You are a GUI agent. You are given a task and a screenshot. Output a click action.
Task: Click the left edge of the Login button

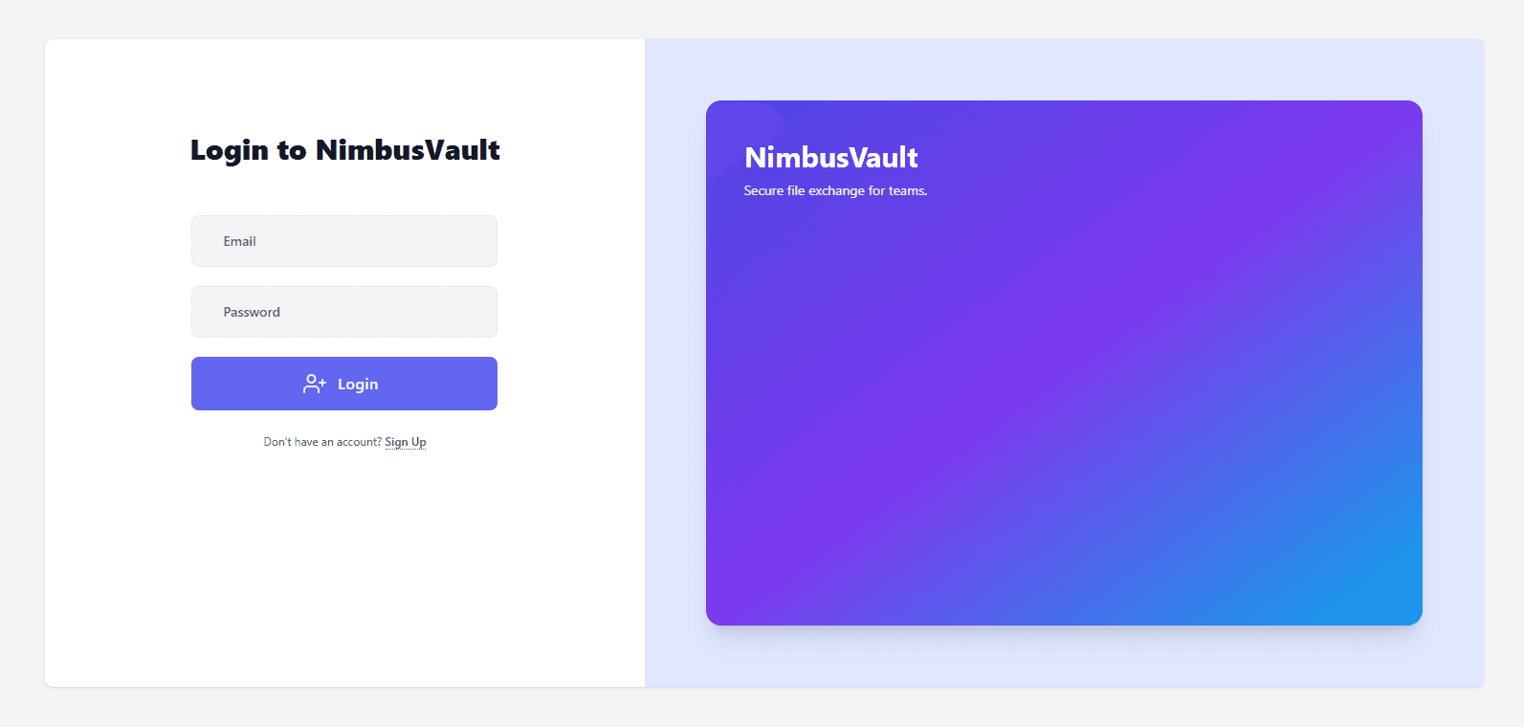(203, 384)
